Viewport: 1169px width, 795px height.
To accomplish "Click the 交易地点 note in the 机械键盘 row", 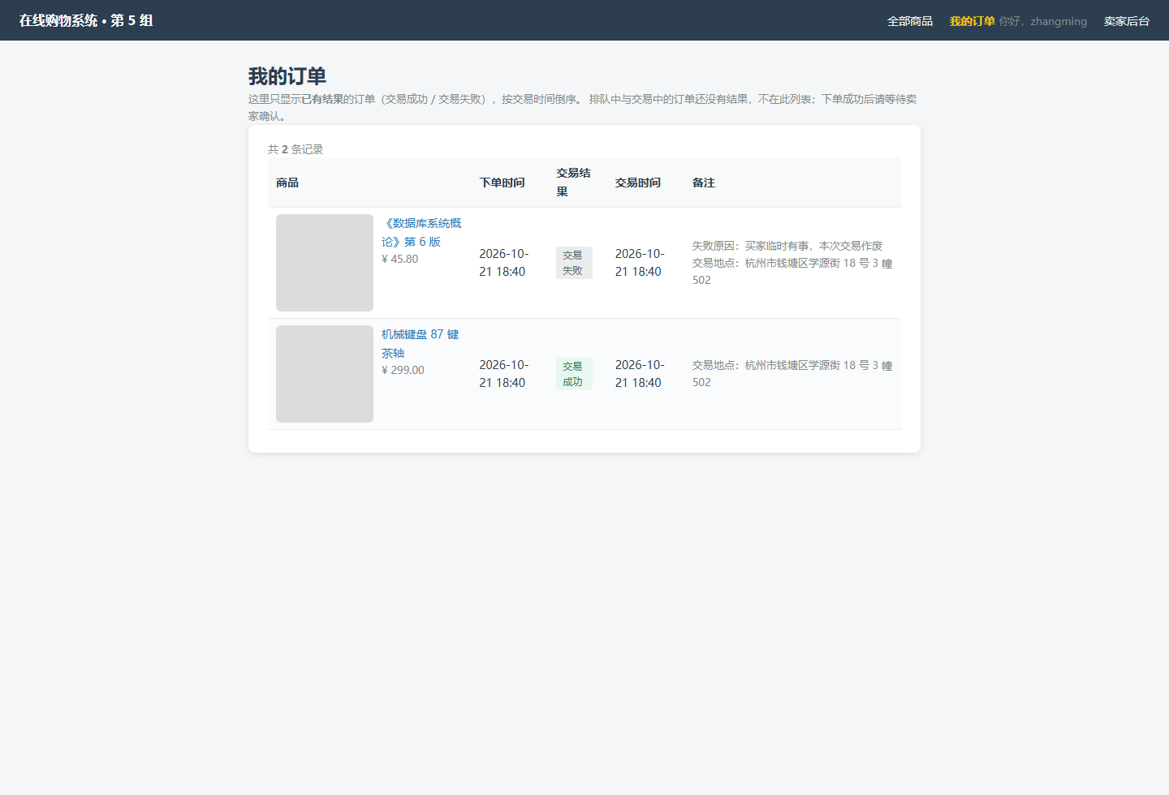I will coord(792,374).
